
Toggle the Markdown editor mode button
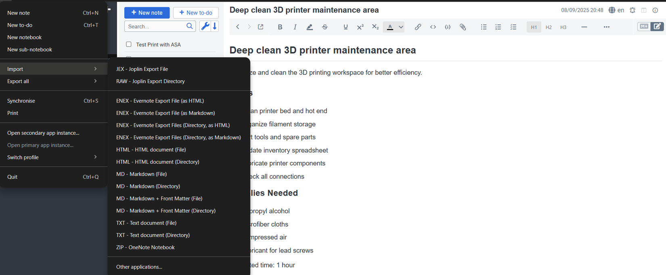click(x=644, y=26)
